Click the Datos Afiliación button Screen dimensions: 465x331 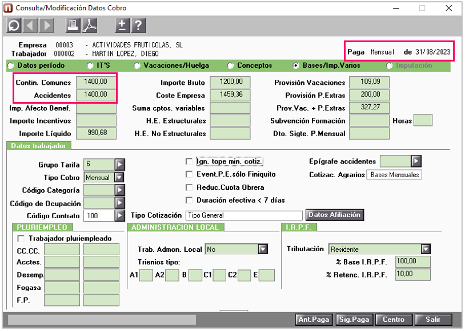point(334,215)
